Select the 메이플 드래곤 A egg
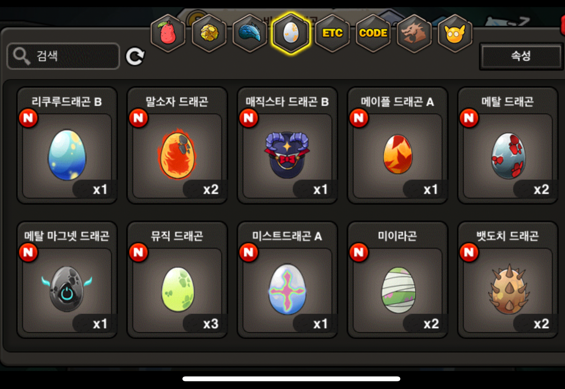The width and height of the screenshot is (565, 389). (397, 145)
